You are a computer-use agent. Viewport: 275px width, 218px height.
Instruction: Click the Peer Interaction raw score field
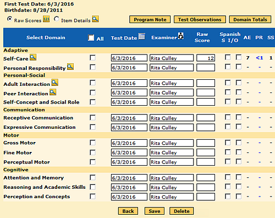(x=206, y=92)
